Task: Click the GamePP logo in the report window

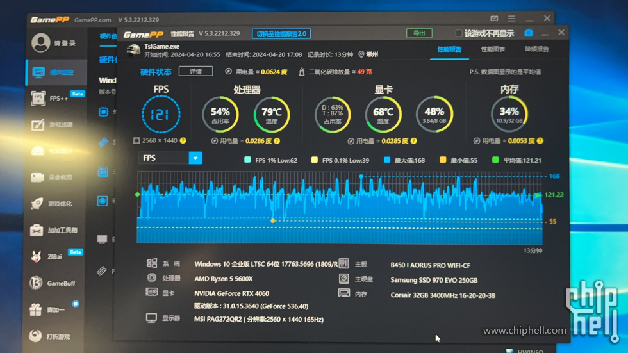Action: 144,34
